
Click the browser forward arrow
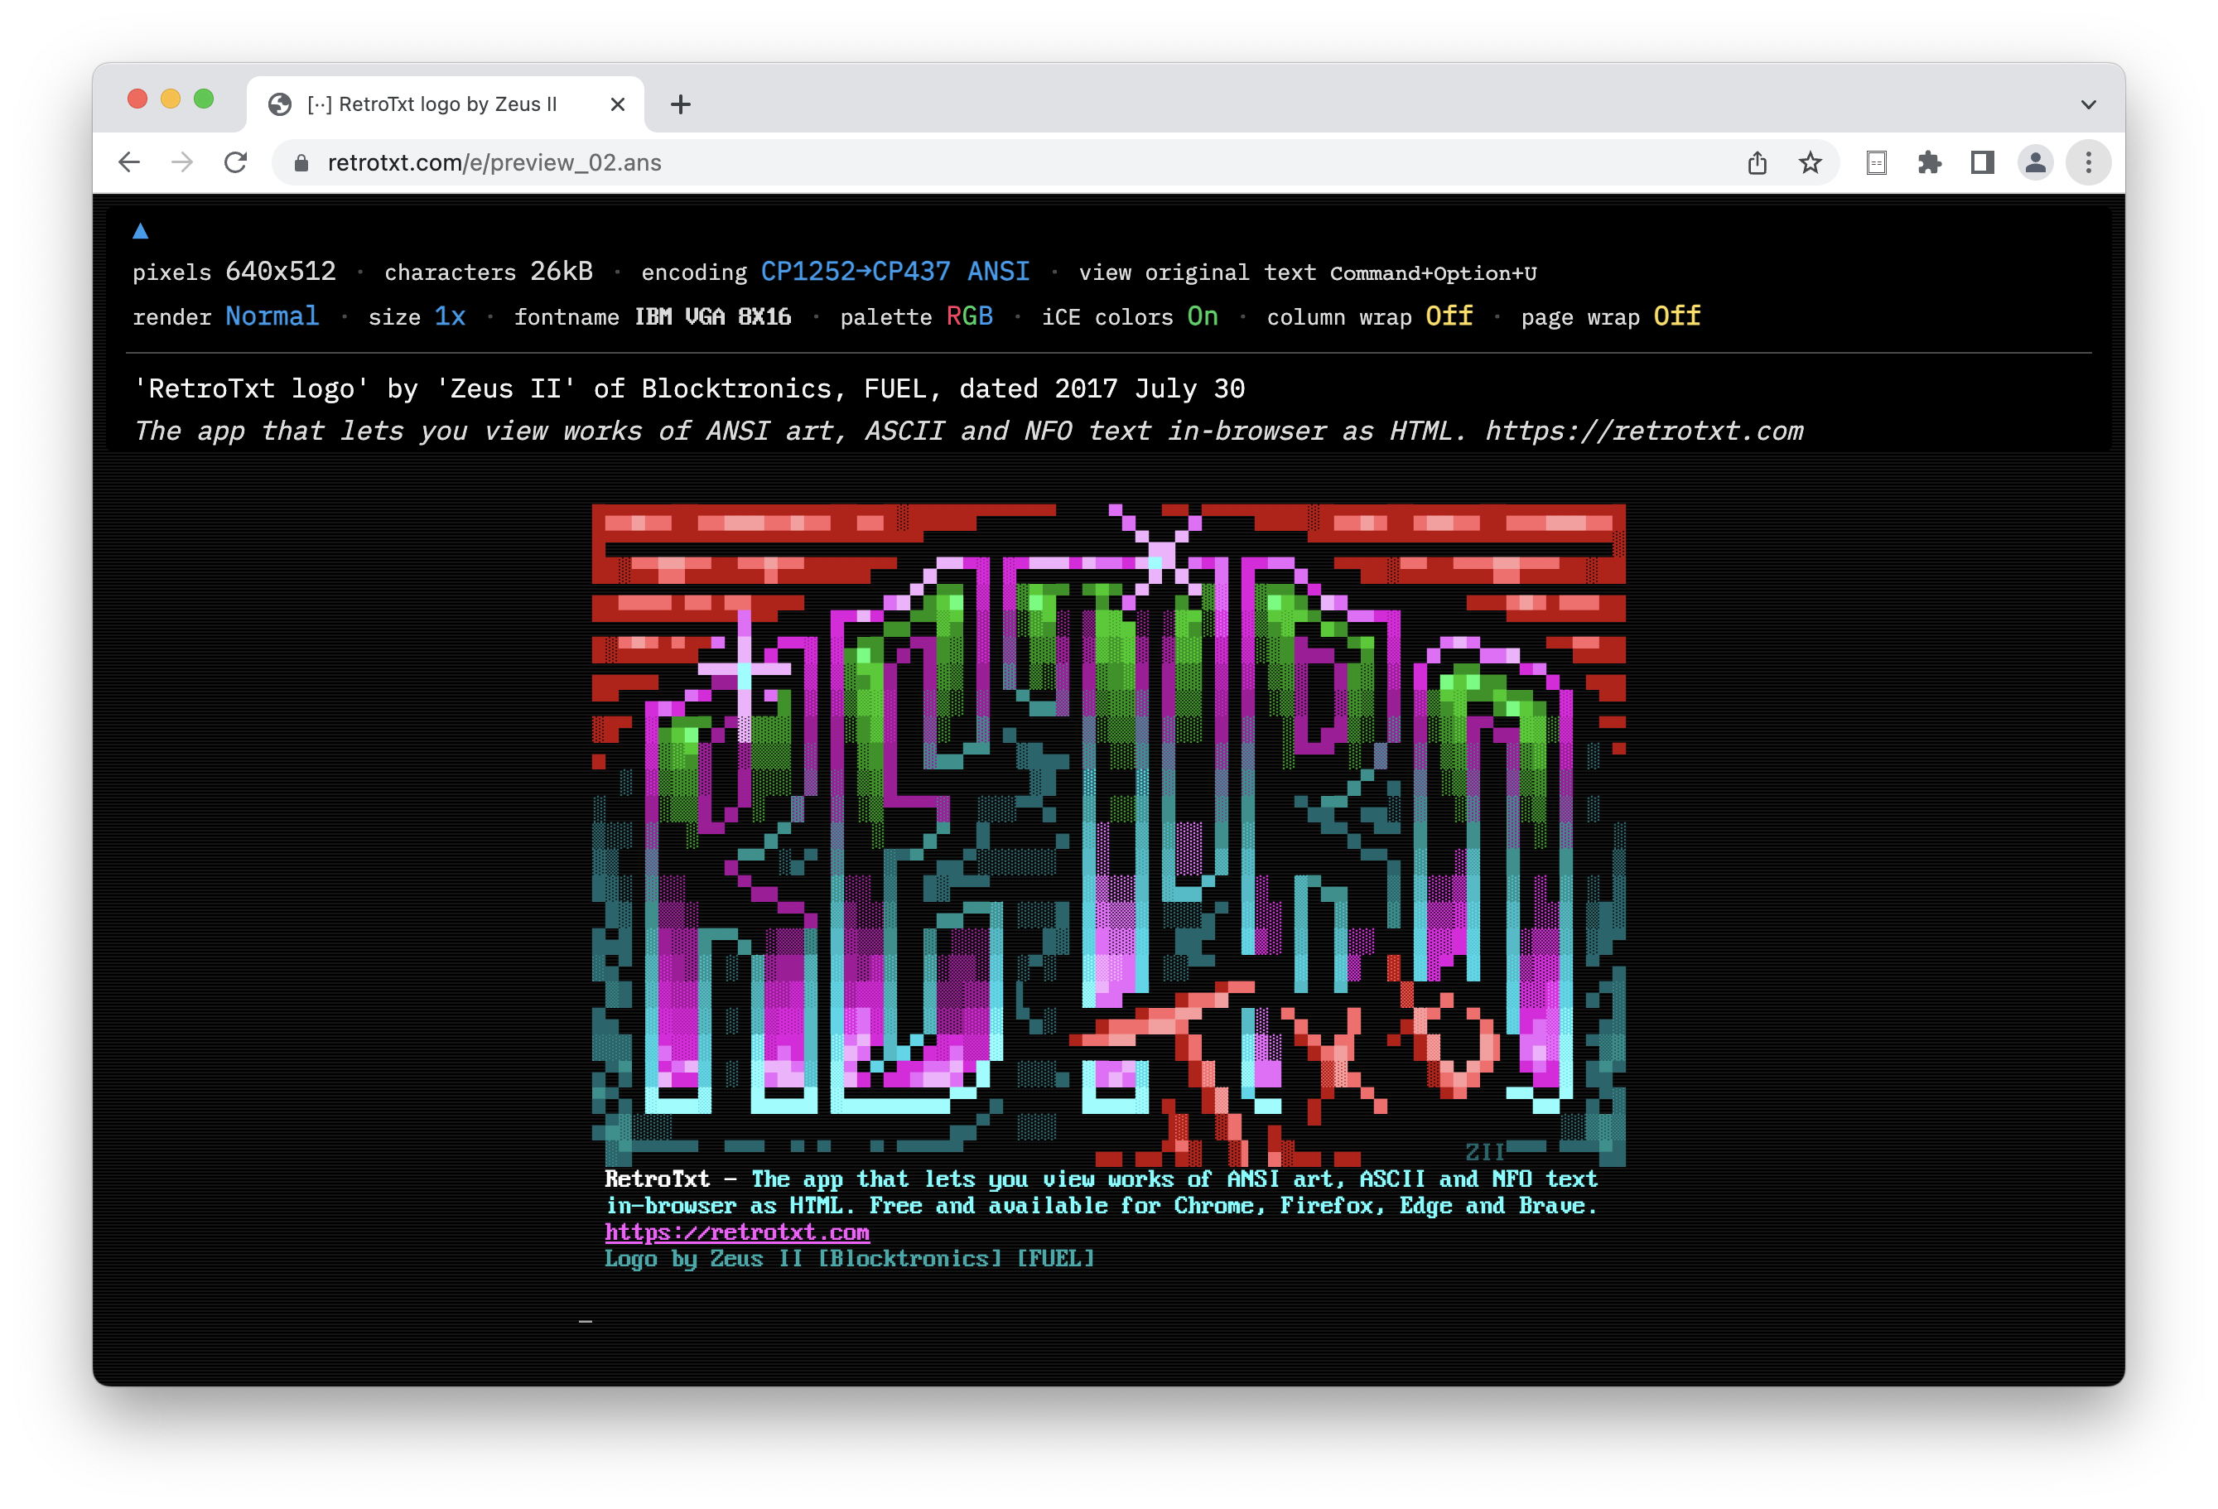182,162
